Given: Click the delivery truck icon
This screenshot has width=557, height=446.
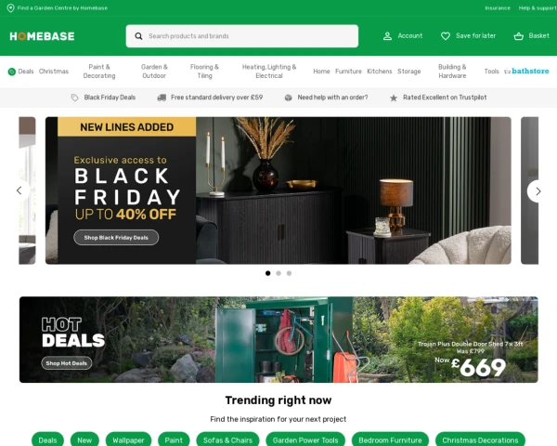Looking at the screenshot, I should [162, 98].
